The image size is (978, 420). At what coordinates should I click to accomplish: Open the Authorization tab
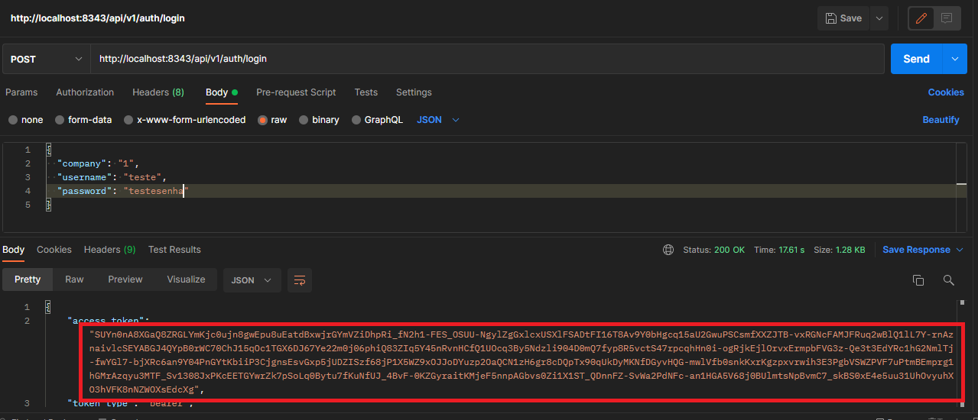pyautogui.click(x=85, y=92)
